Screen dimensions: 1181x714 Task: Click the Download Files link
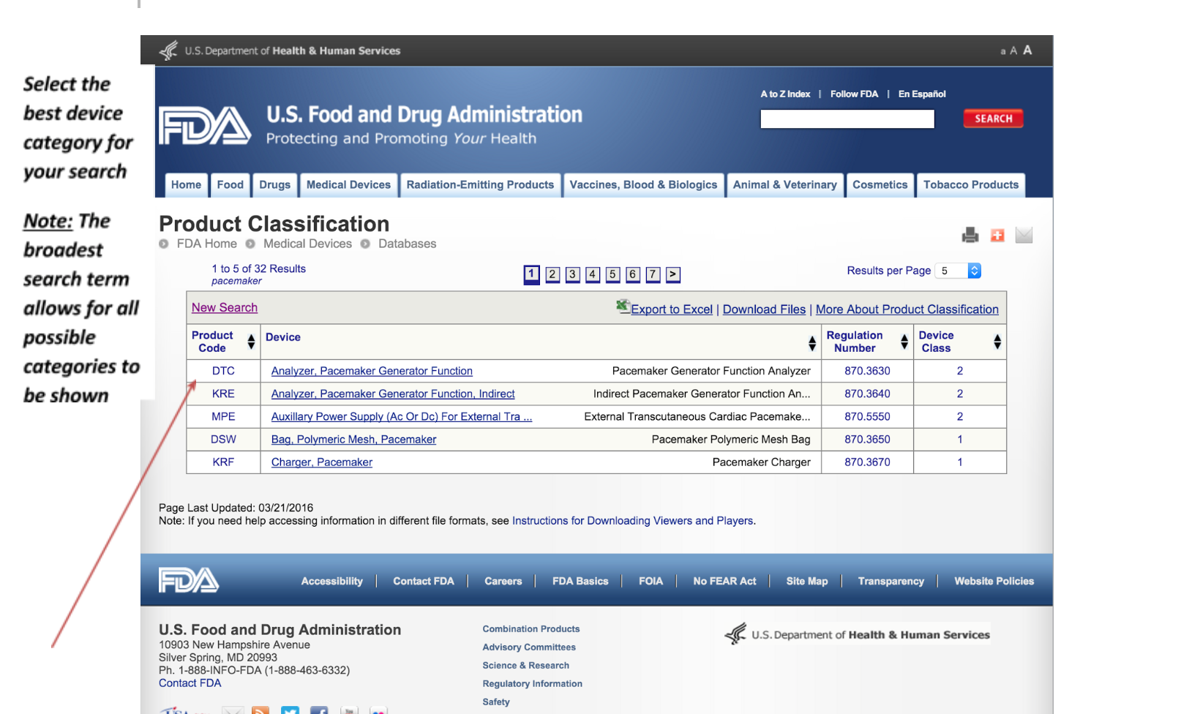(764, 309)
